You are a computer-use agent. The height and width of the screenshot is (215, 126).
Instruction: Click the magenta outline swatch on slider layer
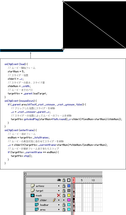point(69,200)
